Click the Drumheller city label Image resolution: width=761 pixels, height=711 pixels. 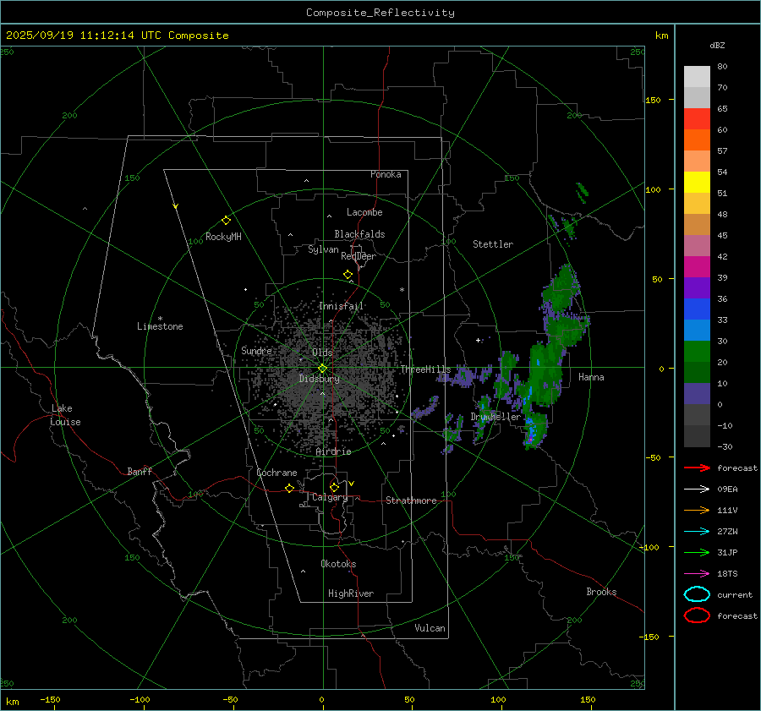tap(495, 417)
